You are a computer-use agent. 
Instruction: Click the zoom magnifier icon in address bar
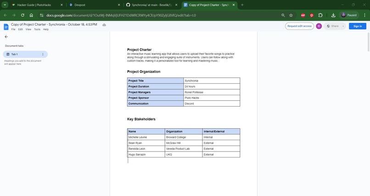(283, 15)
